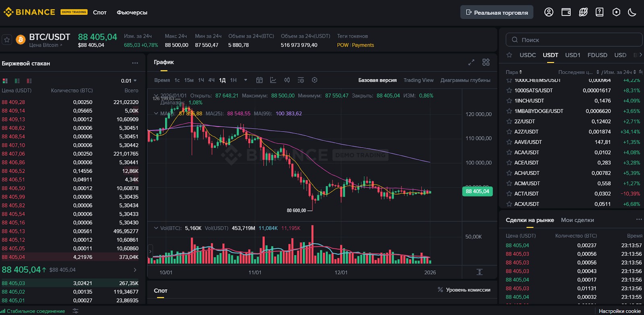The image size is (644, 315).
Task: Sort by Последняя цена column
Action: click(x=578, y=72)
